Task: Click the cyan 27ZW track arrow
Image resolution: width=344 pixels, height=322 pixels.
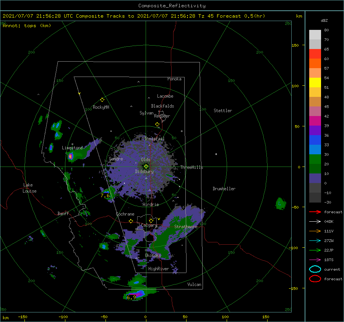Action: [315, 241]
